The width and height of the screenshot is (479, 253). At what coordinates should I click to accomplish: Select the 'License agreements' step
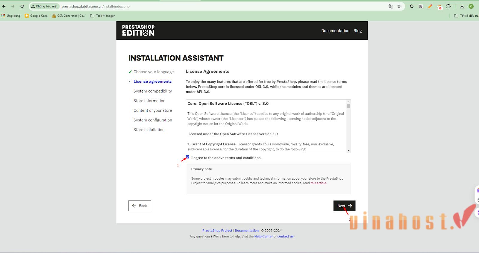pos(152,81)
